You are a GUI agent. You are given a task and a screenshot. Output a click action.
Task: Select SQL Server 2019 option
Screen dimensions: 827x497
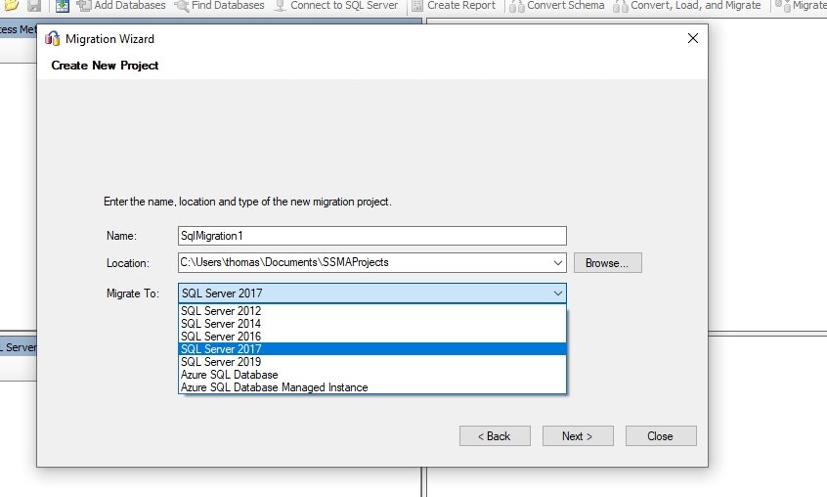(221, 362)
